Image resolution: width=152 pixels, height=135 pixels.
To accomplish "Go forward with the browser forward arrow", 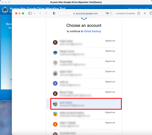I will pyautogui.click(x=46, y=13).
